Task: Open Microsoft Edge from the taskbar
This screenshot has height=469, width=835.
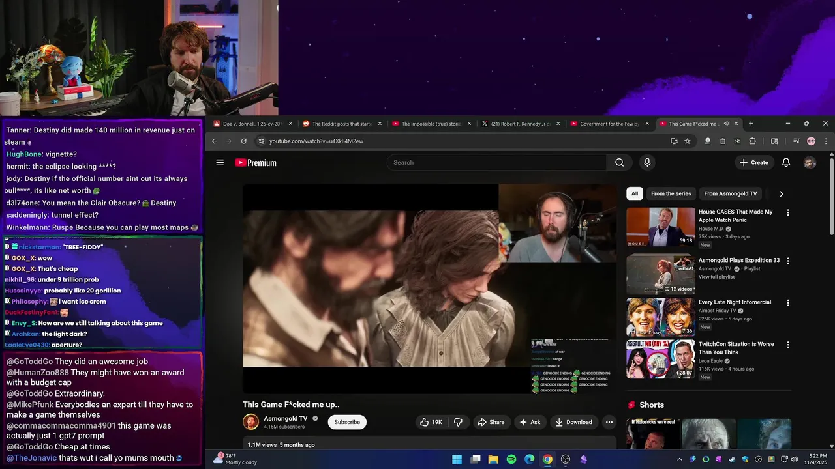Action: (x=530, y=459)
